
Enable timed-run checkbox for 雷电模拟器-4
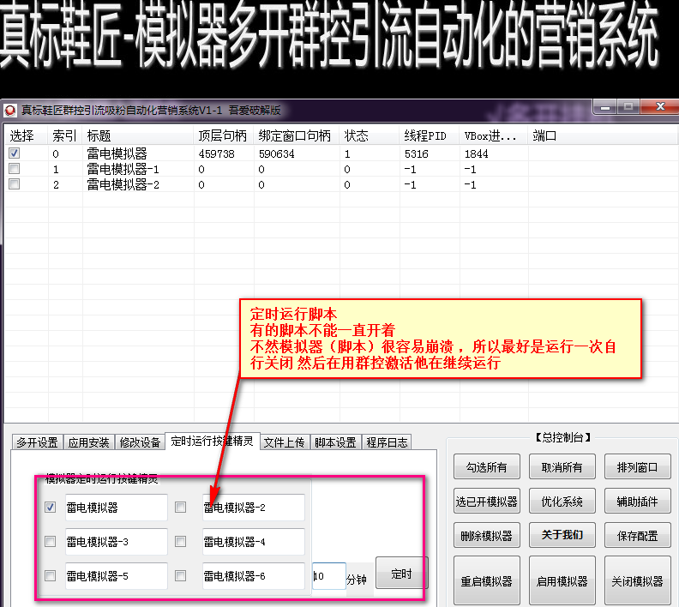pyautogui.click(x=181, y=541)
